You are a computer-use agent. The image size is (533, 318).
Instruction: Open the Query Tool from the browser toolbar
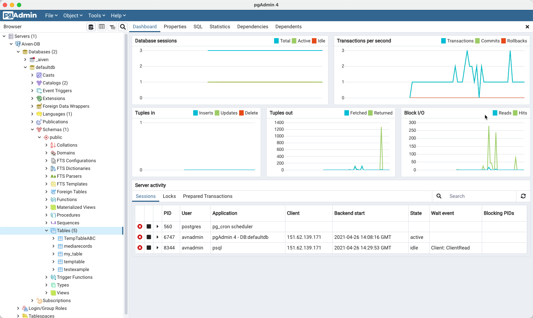91,26
